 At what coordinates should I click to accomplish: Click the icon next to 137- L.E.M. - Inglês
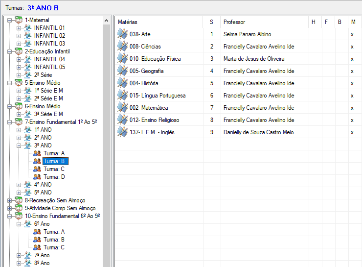click(x=122, y=132)
